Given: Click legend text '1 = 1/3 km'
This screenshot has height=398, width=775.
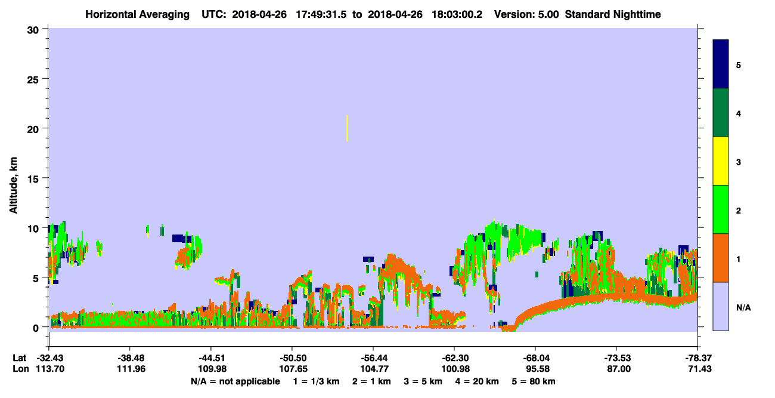Looking at the screenshot, I should (317, 381).
